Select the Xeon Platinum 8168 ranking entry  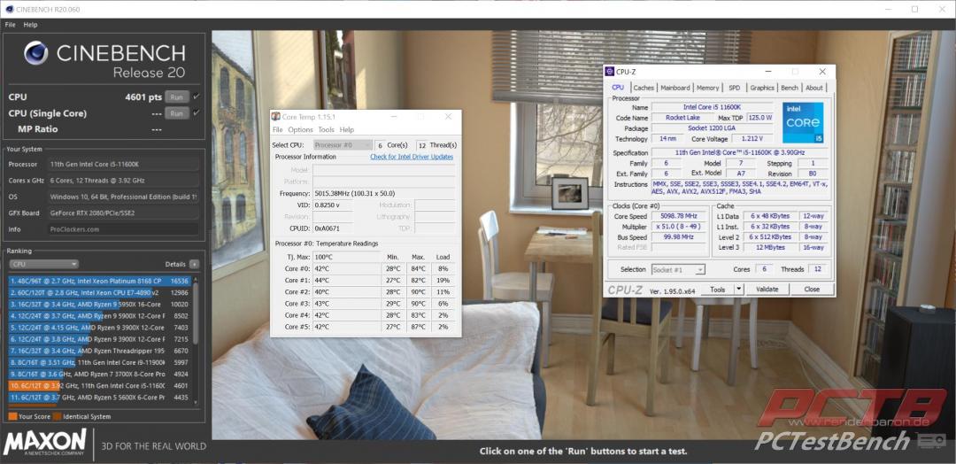click(99, 281)
